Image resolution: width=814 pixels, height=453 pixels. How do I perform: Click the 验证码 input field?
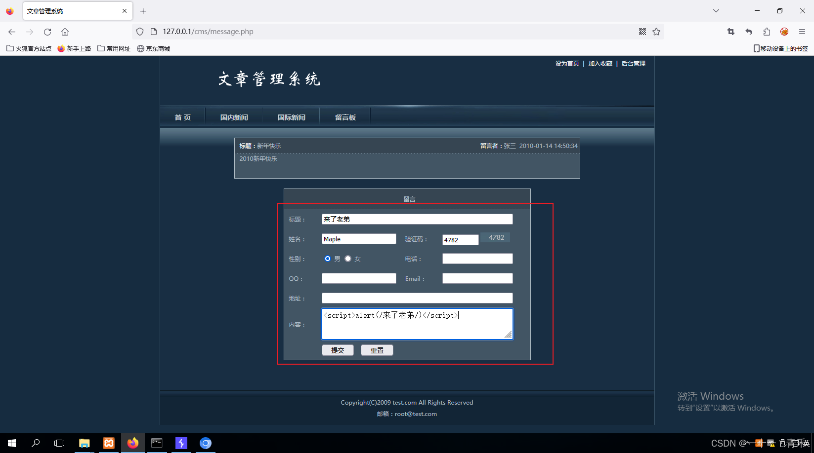[460, 240]
